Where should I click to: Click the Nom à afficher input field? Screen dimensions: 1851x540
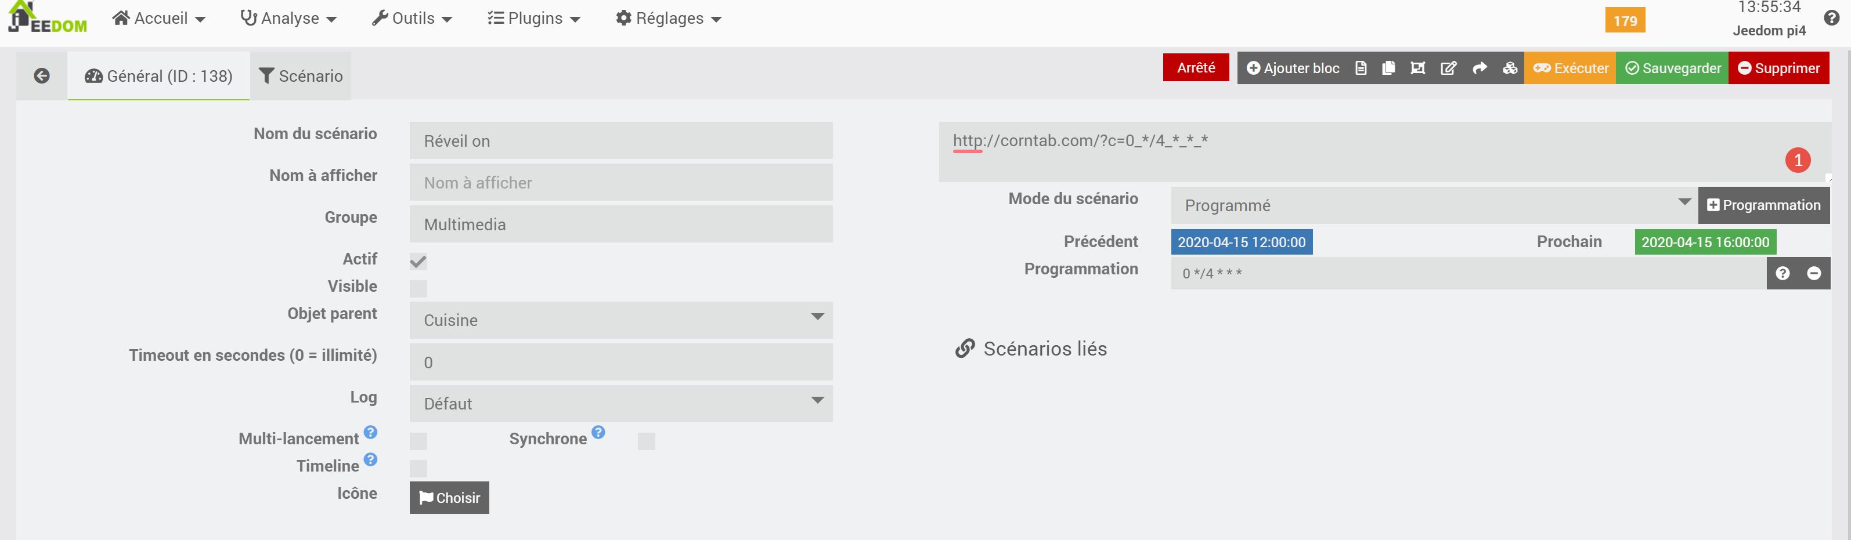[x=621, y=183]
